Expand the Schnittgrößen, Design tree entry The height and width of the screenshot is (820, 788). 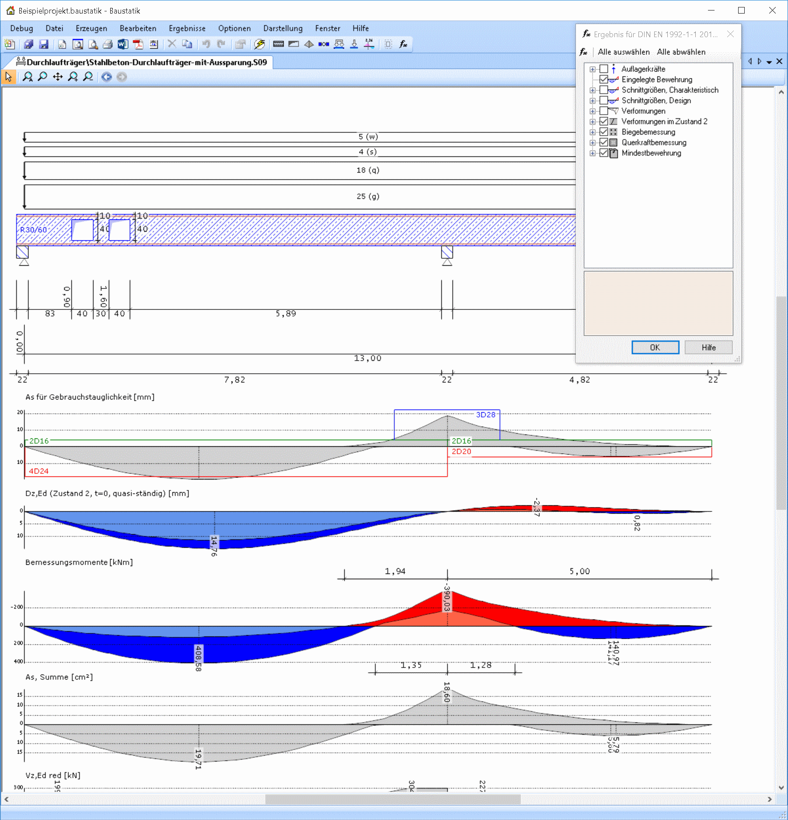coord(593,101)
